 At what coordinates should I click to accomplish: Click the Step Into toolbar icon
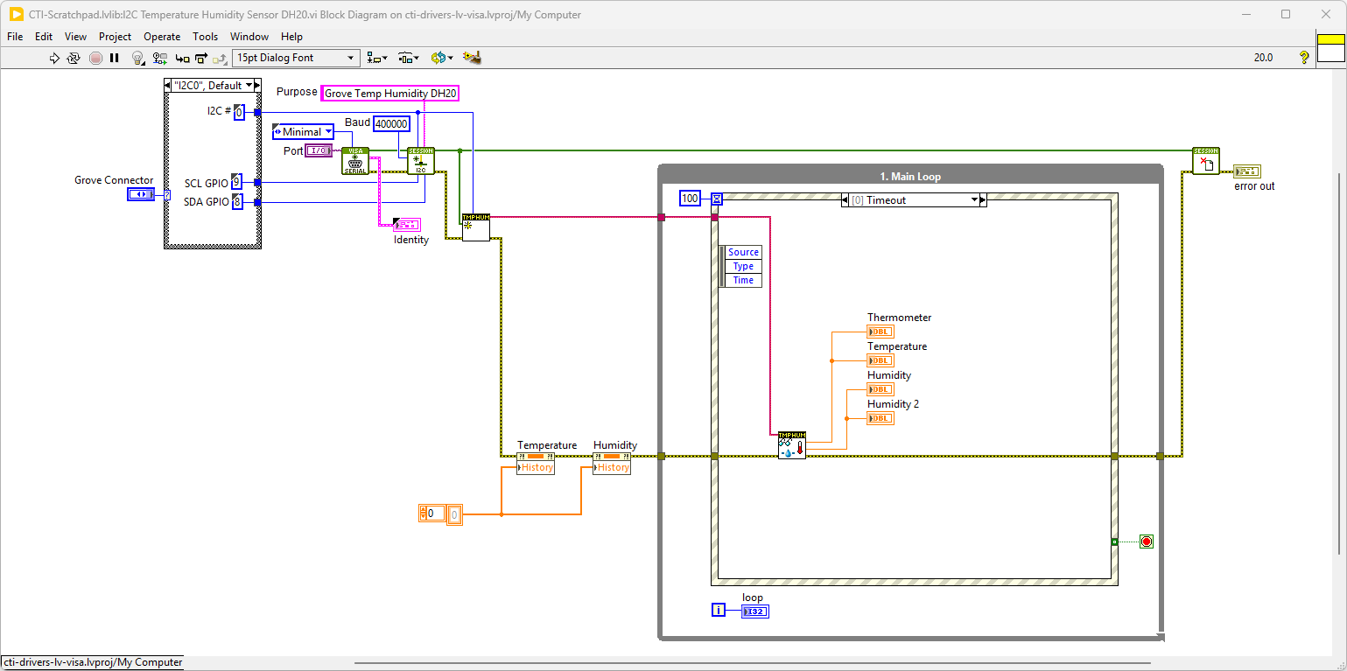[x=181, y=58]
